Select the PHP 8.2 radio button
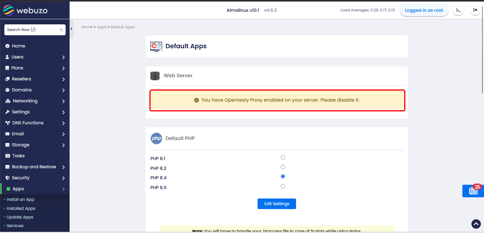484x233 pixels. [x=283, y=167]
